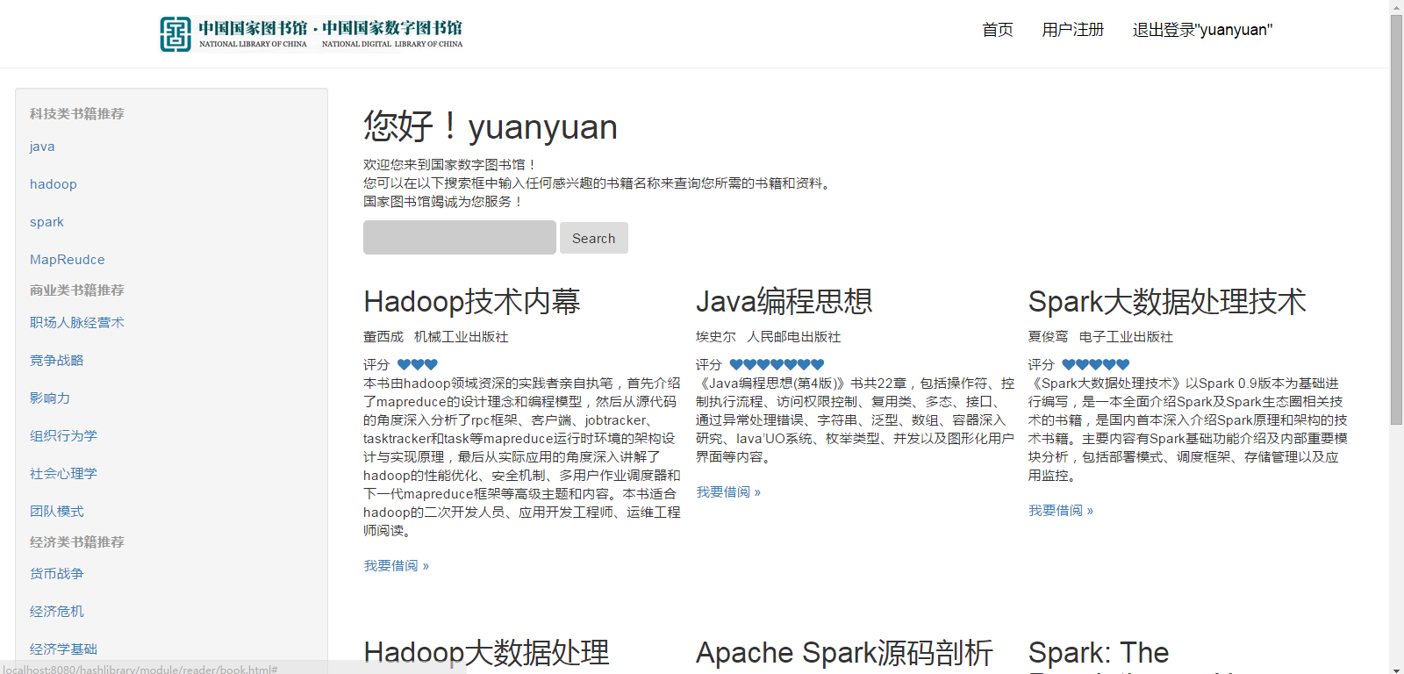
Task: Select 团队模式 in sidebar
Action: tap(57, 512)
